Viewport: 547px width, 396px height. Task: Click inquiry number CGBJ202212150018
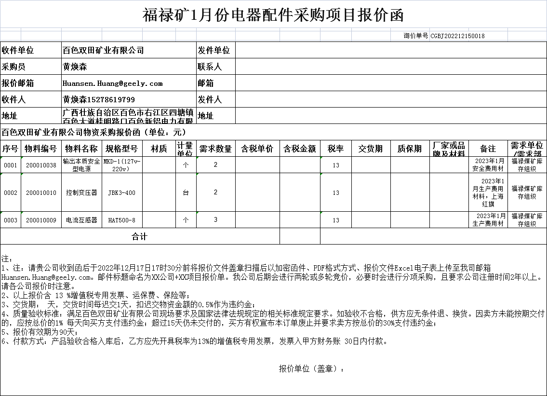coord(457,36)
